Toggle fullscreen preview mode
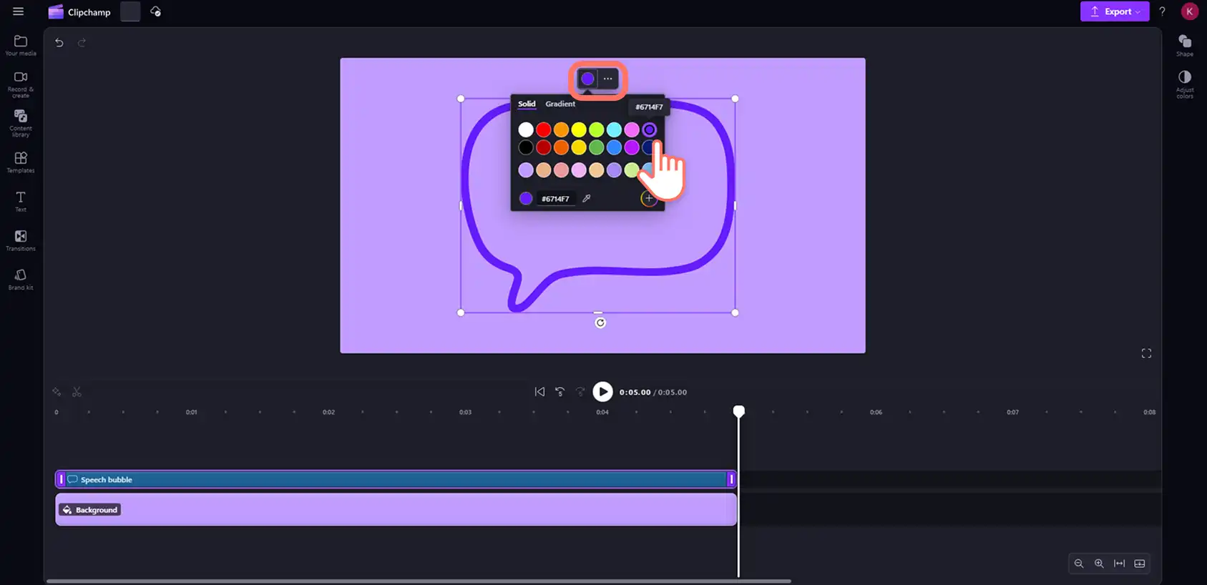The height and width of the screenshot is (585, 1207). tap(1146, 353)
